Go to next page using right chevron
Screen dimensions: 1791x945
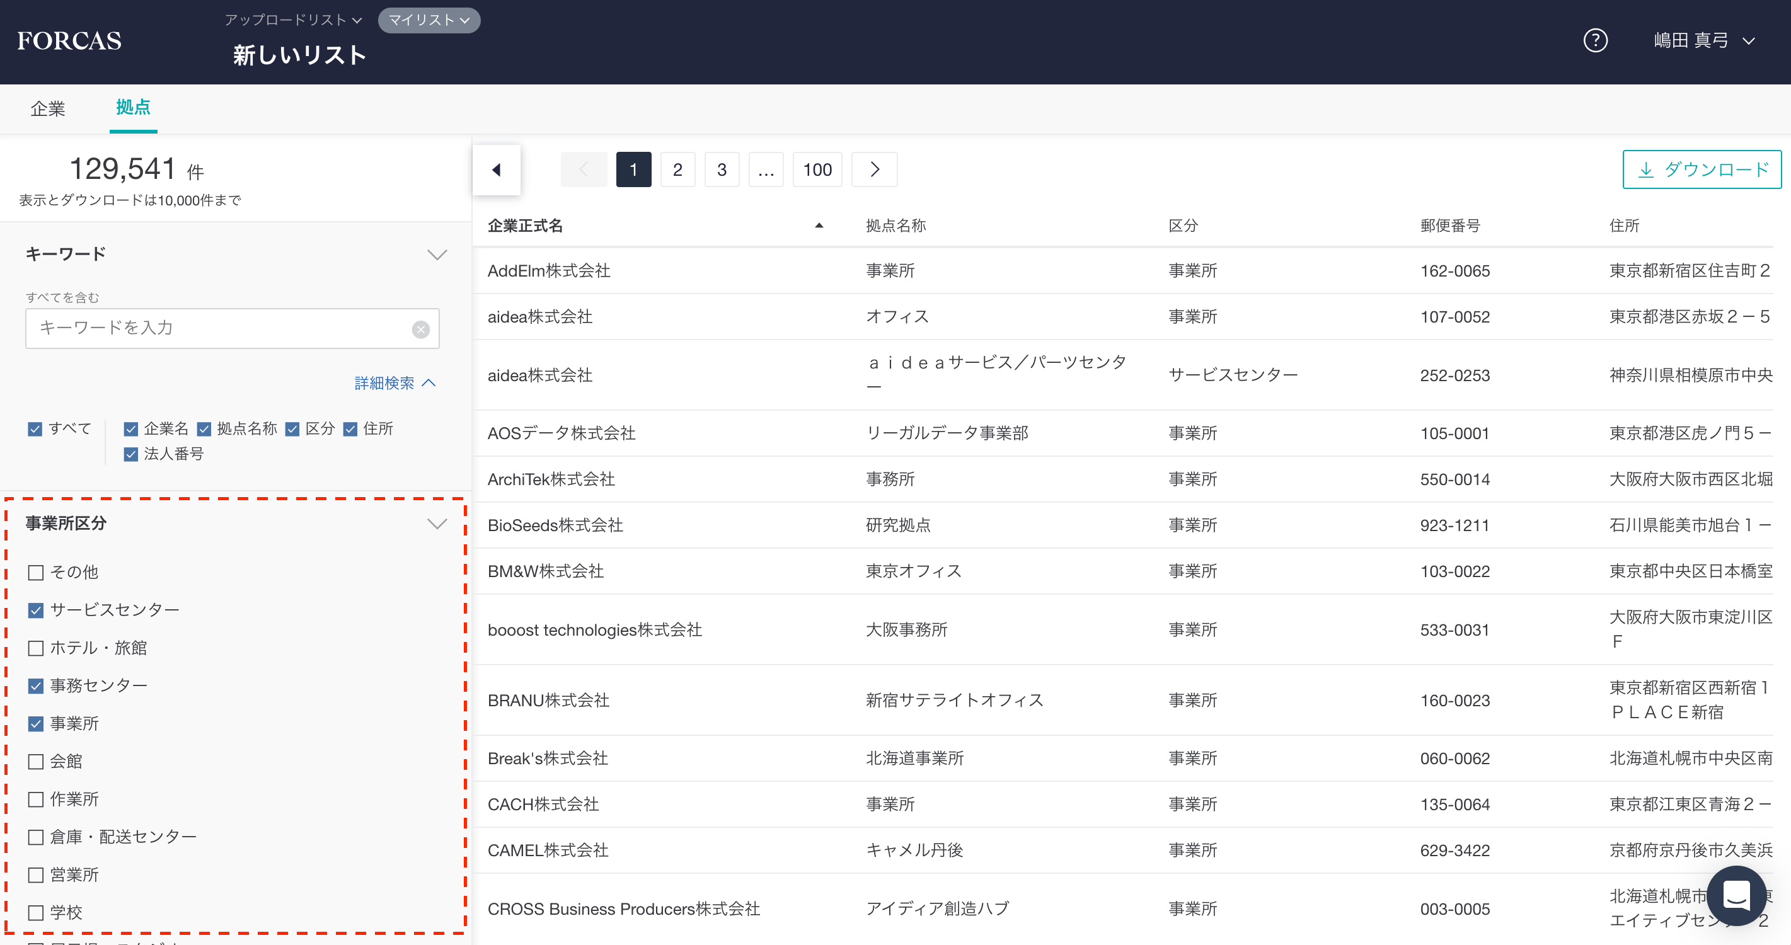click(x=874, y=169)
